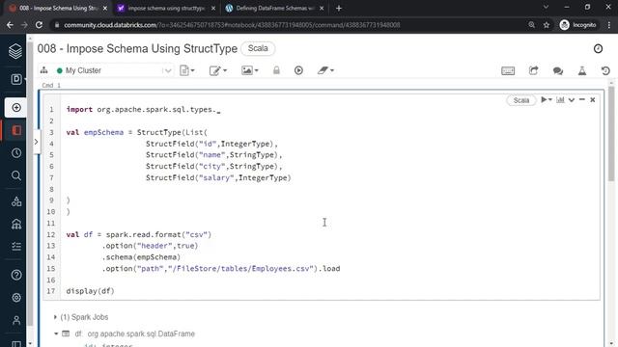Open the Compute clusters icon in sidebar
Screen dimensions: 618x347
16,224
